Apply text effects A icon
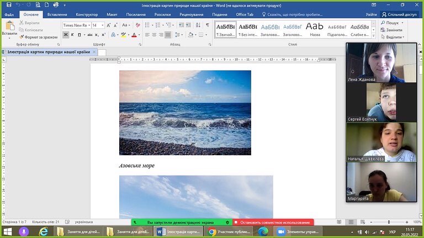This screenshot has width=424, height=238. point(113,35)
